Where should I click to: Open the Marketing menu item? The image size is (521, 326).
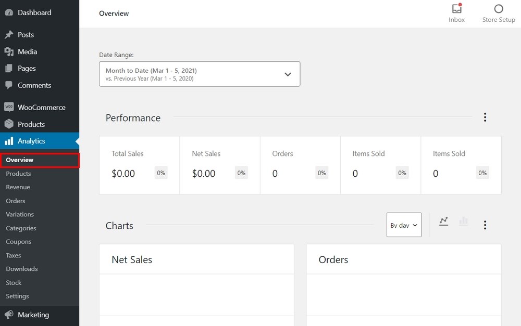40,315
